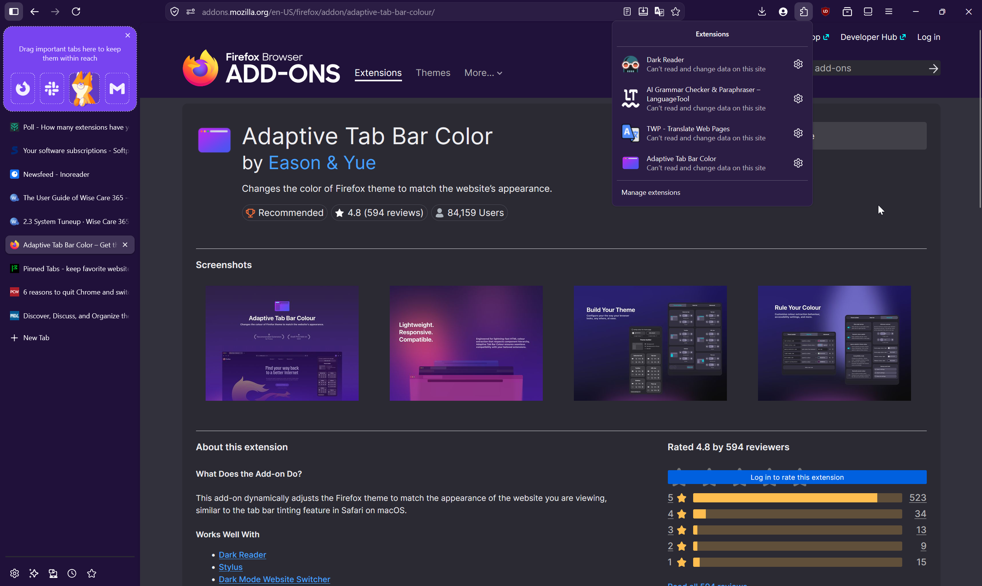Open synced devices icon in sidebar footer
982x586 pixels.
(x=53, y=573)
